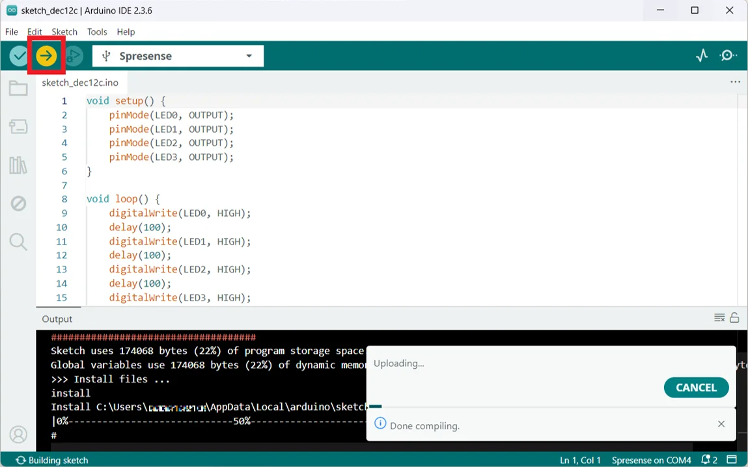Image resolution: width=748 pixels, height=467 pixels.
Task: Click the Output horizontal scrollbar
Action: coord(372,447)
